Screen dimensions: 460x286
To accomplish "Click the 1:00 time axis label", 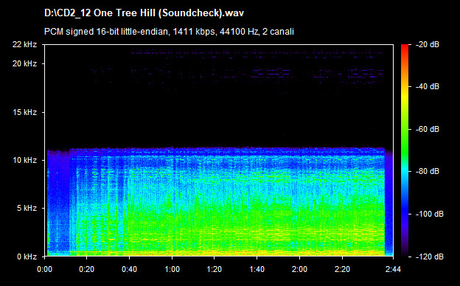I will tap(172, 269).
